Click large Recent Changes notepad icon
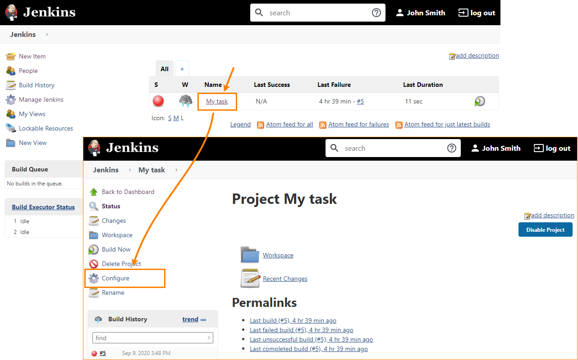Image resolution: width=578 pixels, height=360 pixels. tap(250, 278)
